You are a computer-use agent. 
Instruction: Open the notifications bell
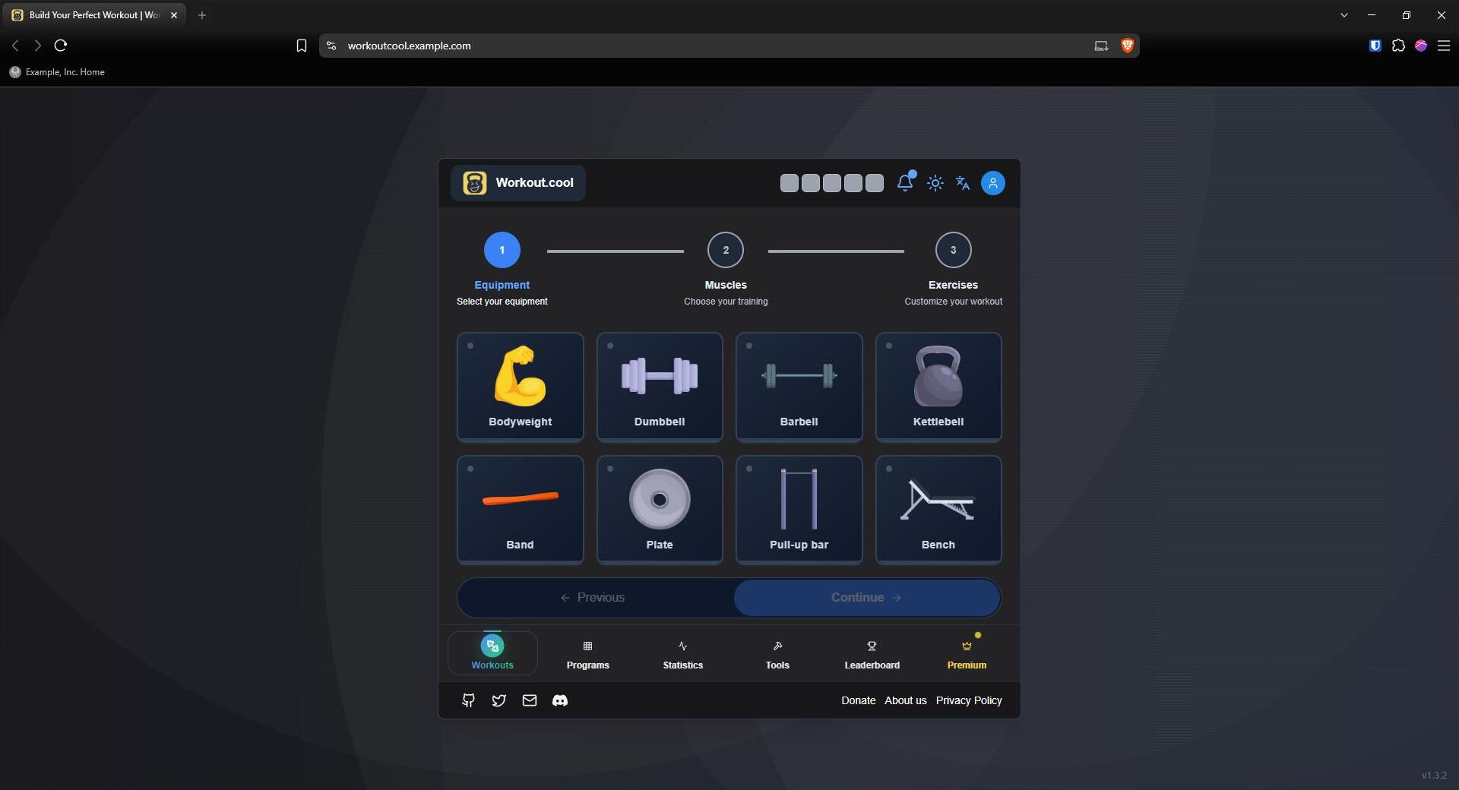tap(905, 182)
